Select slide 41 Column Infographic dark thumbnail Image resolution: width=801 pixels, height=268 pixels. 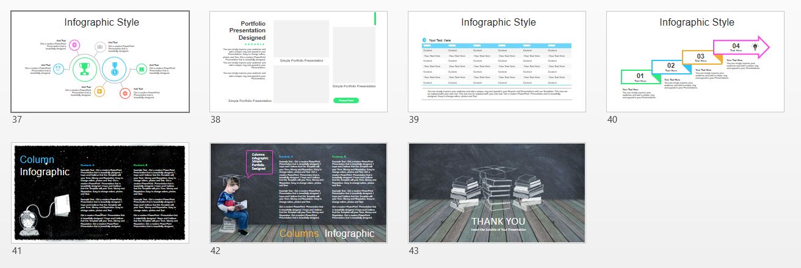point(100,193)
